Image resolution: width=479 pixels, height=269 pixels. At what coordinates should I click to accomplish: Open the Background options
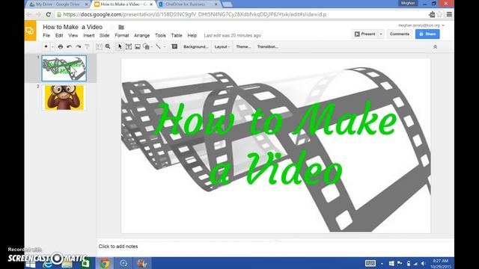(195, 46)
